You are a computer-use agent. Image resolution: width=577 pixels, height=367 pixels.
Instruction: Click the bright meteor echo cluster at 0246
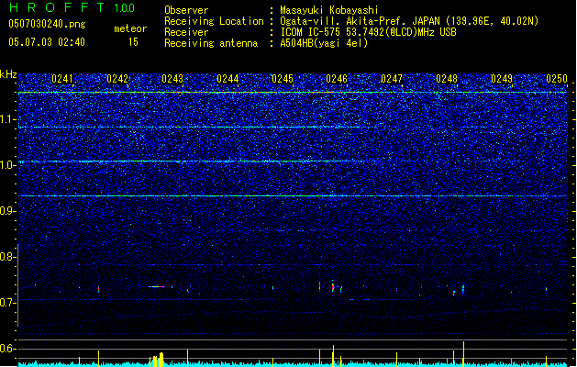[333, 287]
